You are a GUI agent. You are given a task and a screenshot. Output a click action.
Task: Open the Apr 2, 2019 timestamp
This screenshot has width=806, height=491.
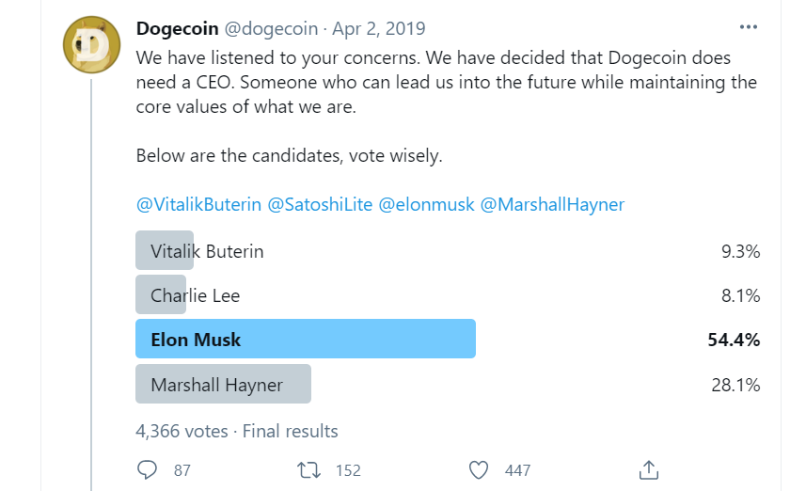click(379, 29)
